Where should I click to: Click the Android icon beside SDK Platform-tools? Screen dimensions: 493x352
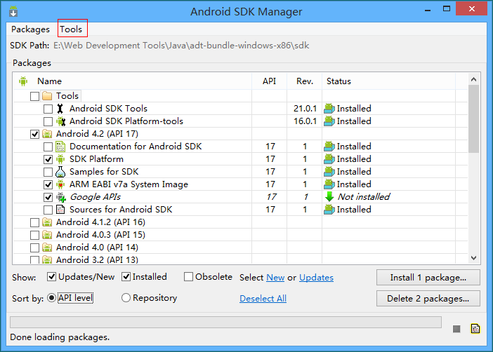[x=60, y=121]
